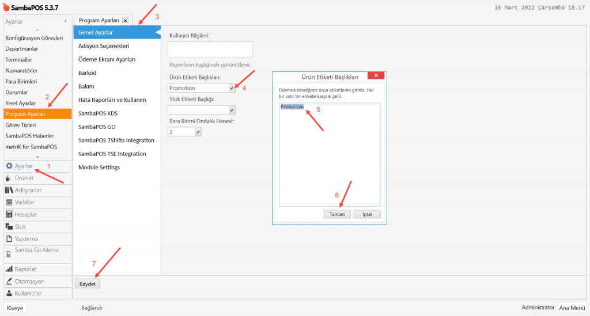The height and width of the screenshot is (316, 590).
Task: Collapse the Ayarlar side panel chevron
Action: click(66, 21)
